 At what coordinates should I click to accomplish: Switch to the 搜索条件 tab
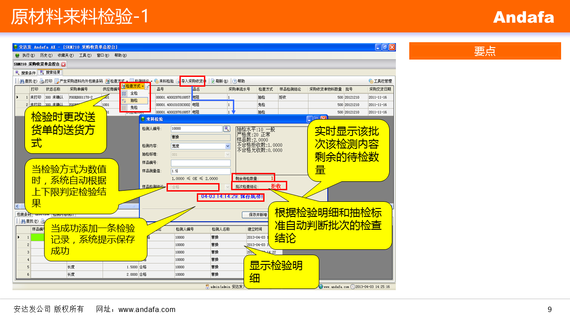pyautogui.click(x=25, y=73)
